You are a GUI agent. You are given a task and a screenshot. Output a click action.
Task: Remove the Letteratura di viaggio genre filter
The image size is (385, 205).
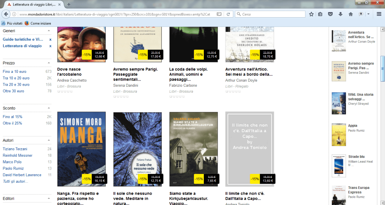[50, 46]
